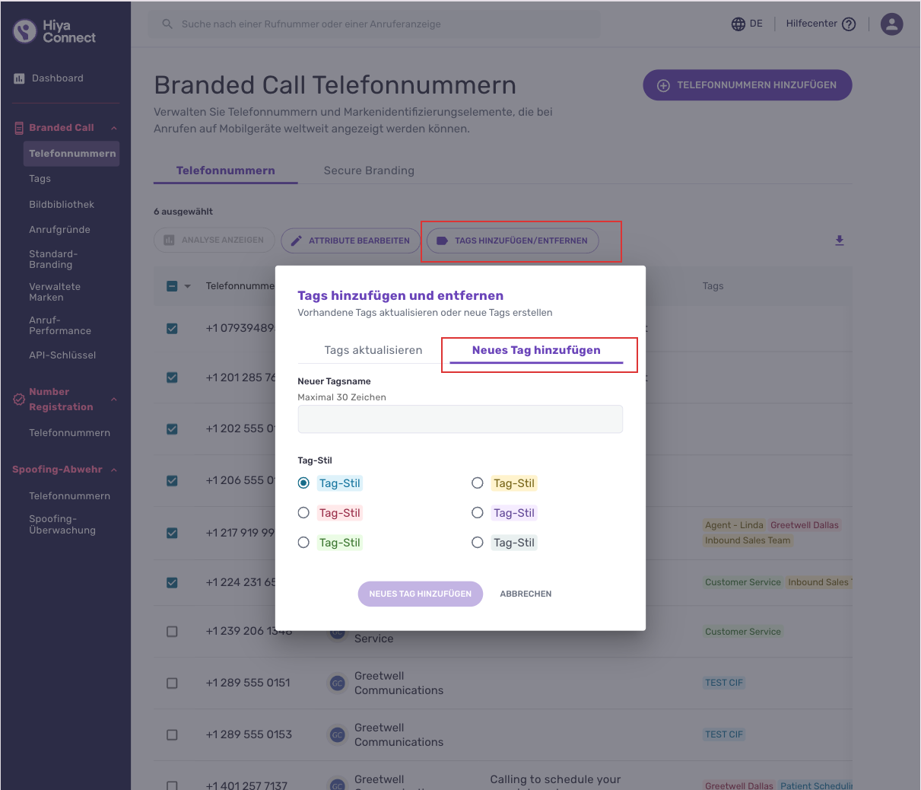
Task: Click the Hilfecenter question mark icon
Action: tap(849, 24)
